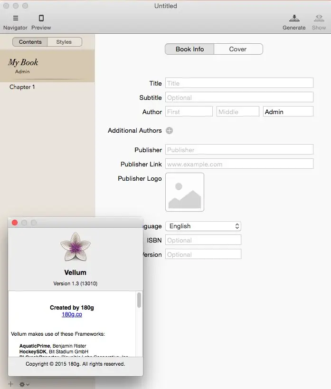Click the author First name field

pyautogui.click(x=189, y=111)
